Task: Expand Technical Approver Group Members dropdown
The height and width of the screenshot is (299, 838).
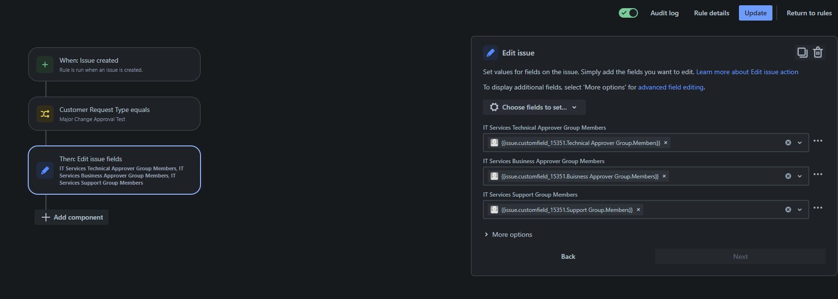Action: coord(800,143)
